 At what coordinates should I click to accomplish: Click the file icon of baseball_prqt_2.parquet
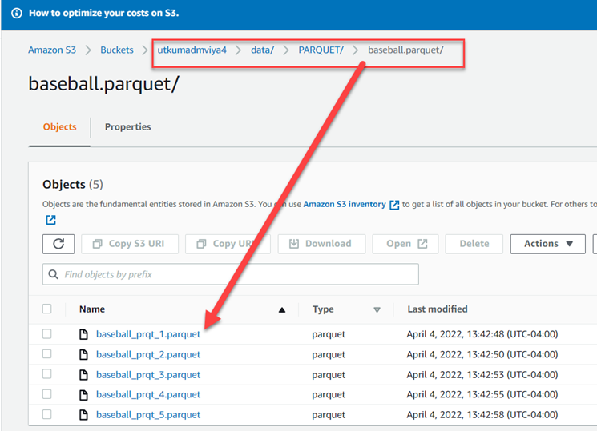click(83, 354)
